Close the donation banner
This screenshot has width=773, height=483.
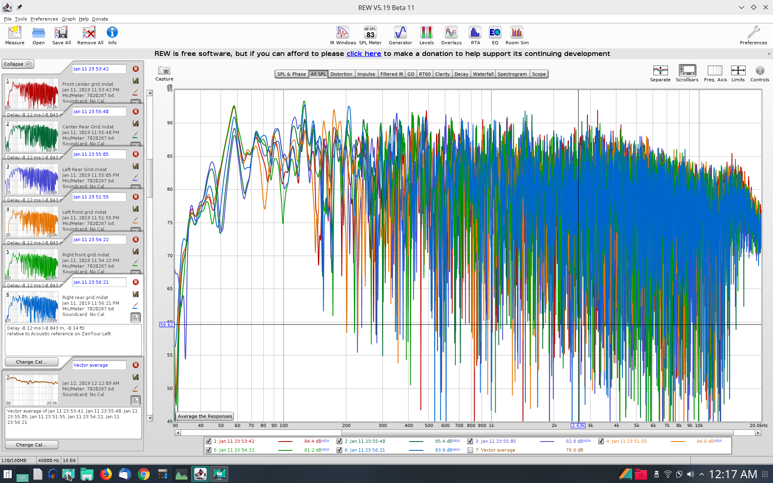(769, 54)
